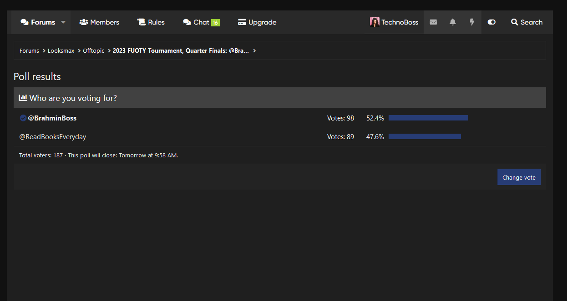Click the checkmark beside @BrahminBoss
567x301 pixels.
(23, 118)
